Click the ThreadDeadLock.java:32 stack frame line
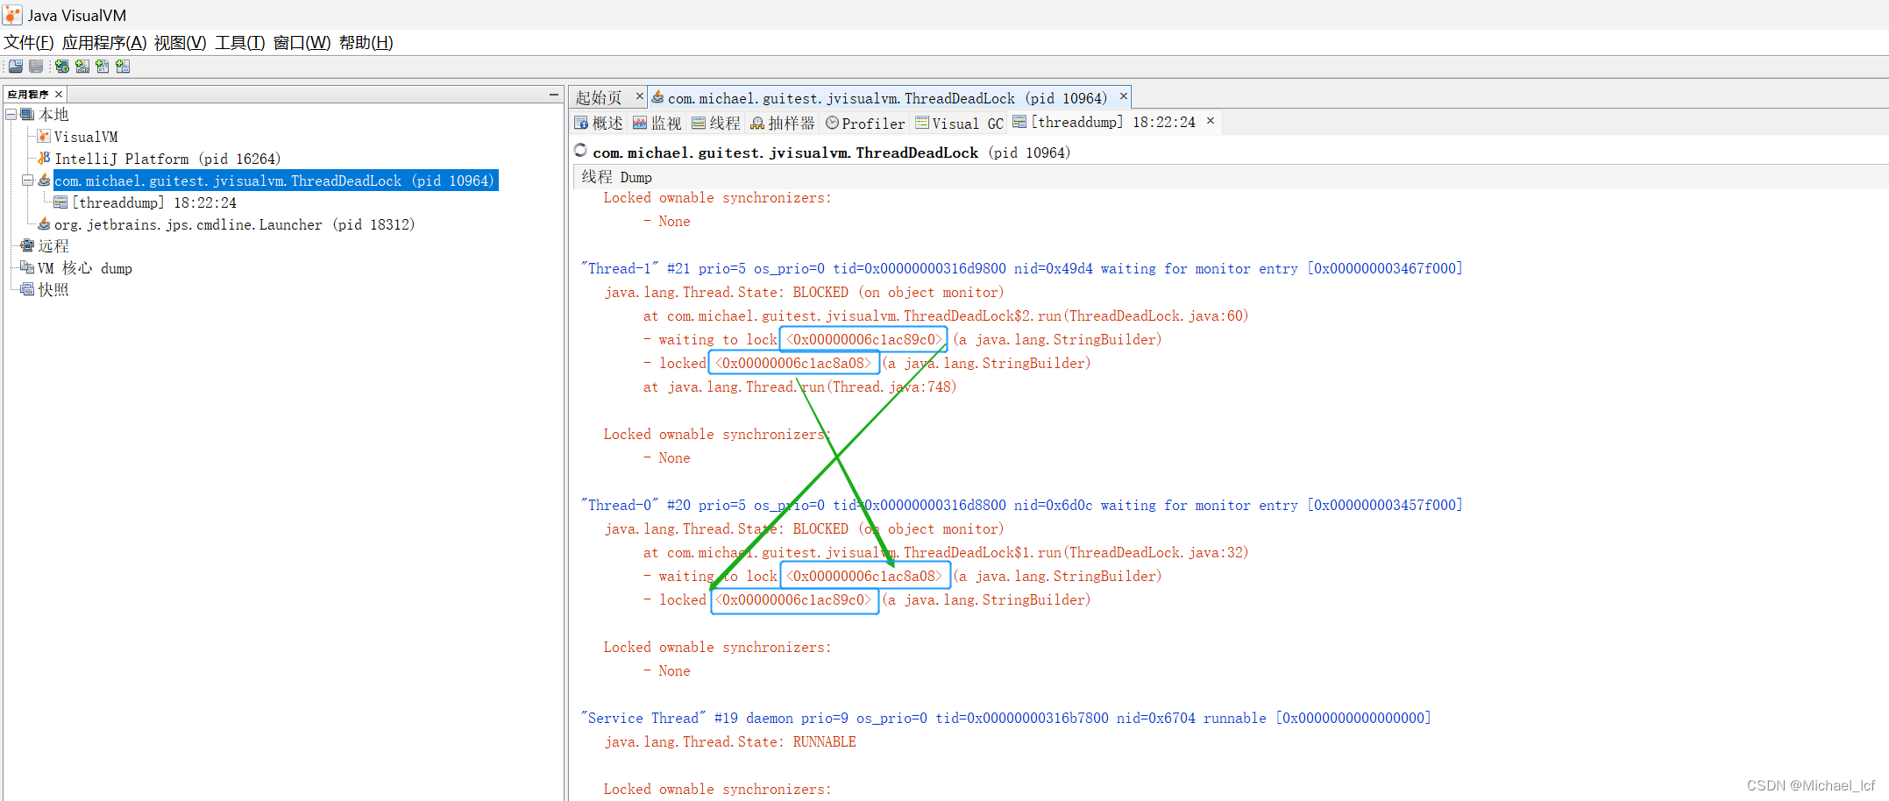The width and height of the screenshot is (1889, 801). pos(946,552)
